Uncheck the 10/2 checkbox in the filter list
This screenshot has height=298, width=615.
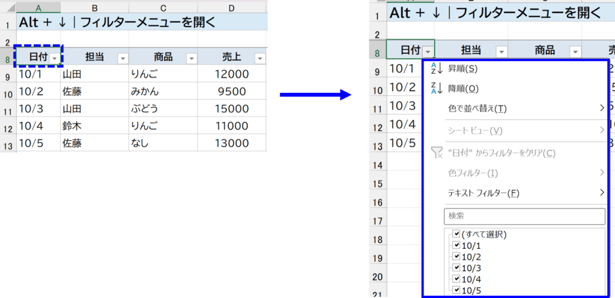coord(456,257)
